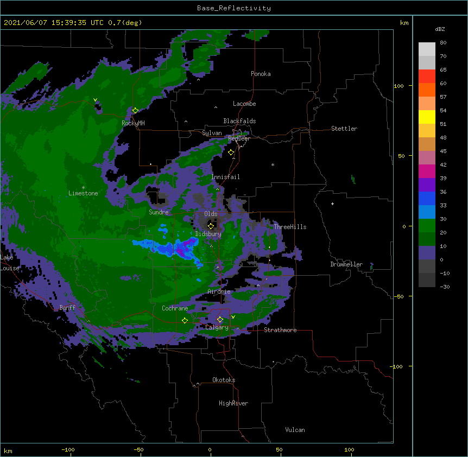468x457 pixels.
Task: Select the bright green 20-30 dBZ legend swatch
Action: click(427, 226)
